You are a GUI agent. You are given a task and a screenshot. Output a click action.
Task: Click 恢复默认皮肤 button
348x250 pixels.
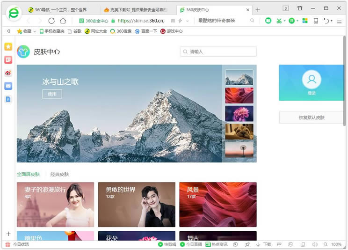point(312,118)
